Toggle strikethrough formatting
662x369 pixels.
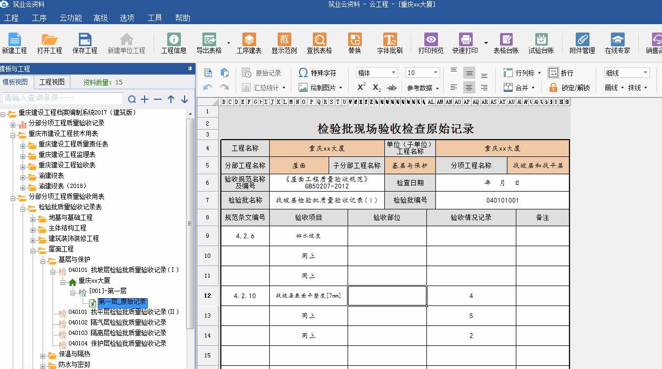coord(392,88)
